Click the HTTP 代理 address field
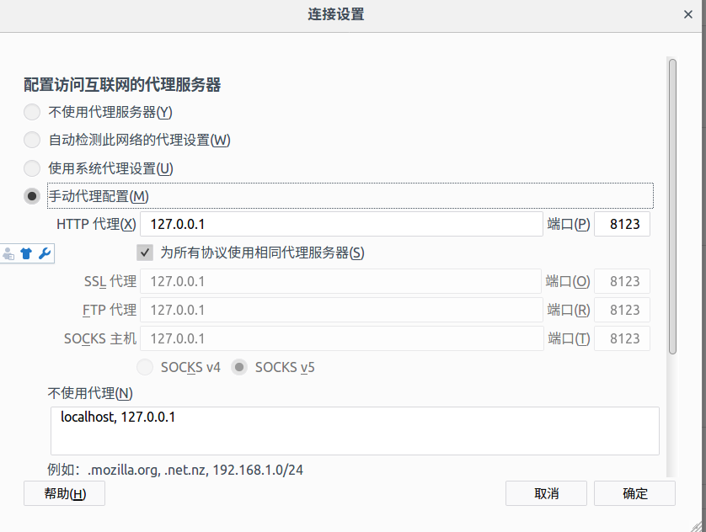 pyautogui.click(x=341, y=224)
